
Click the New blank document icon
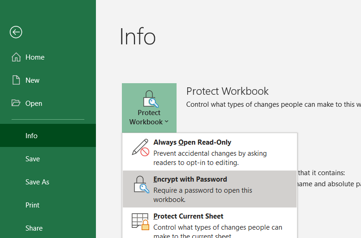16,80
